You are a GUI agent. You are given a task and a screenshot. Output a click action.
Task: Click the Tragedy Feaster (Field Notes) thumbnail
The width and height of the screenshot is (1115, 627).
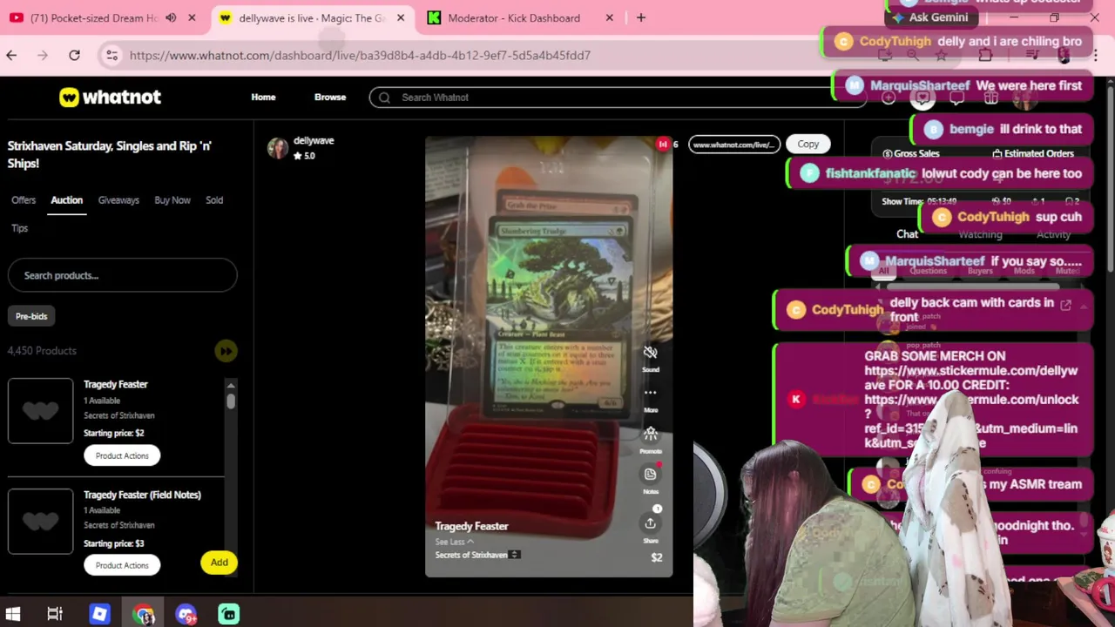pyautogui.click(x=41, y=521)
